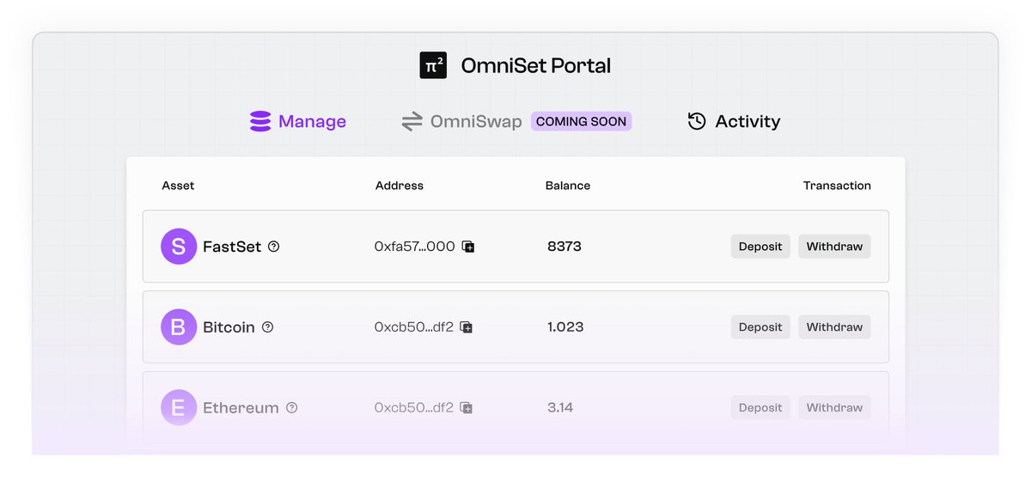1031x482 pixels.
Task: Open the Ethereum help question-mark icon
Action: (291, 408)
